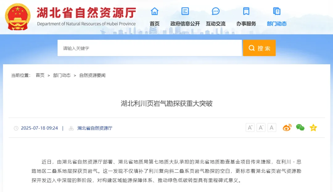Select the 部门动态 panel icon
The image size is (333, 192).
pos(277,11)
